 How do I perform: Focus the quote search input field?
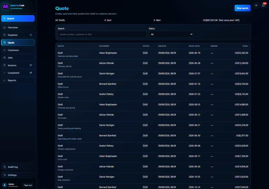(102, 34)
